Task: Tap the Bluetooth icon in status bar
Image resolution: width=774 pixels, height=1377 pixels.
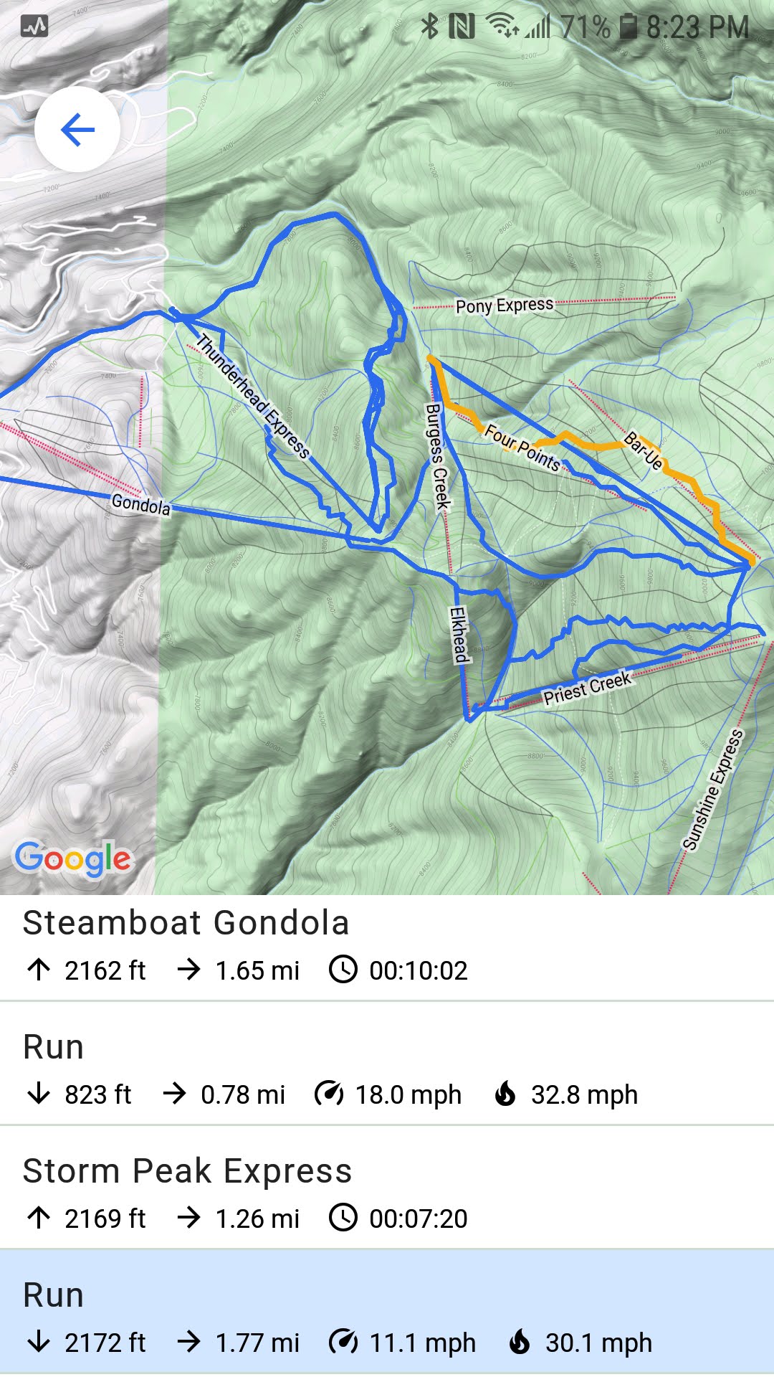Action: coord(429,27)
